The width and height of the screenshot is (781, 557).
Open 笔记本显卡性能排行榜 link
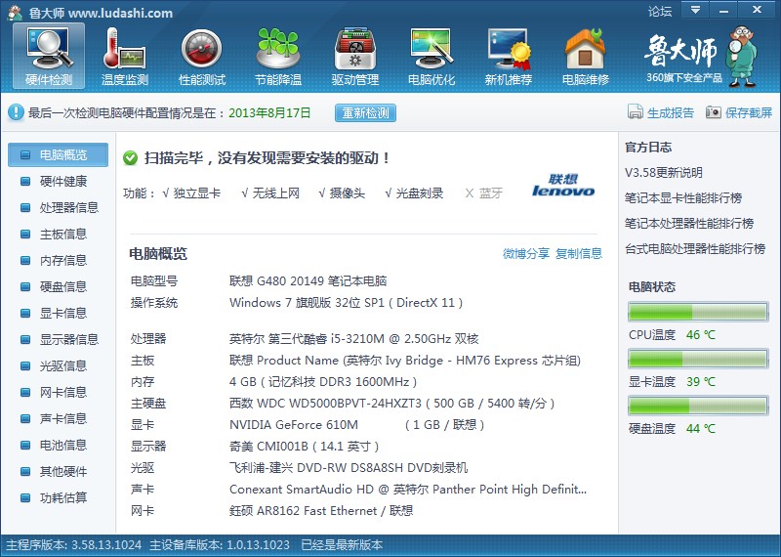[x=683, y=198]
